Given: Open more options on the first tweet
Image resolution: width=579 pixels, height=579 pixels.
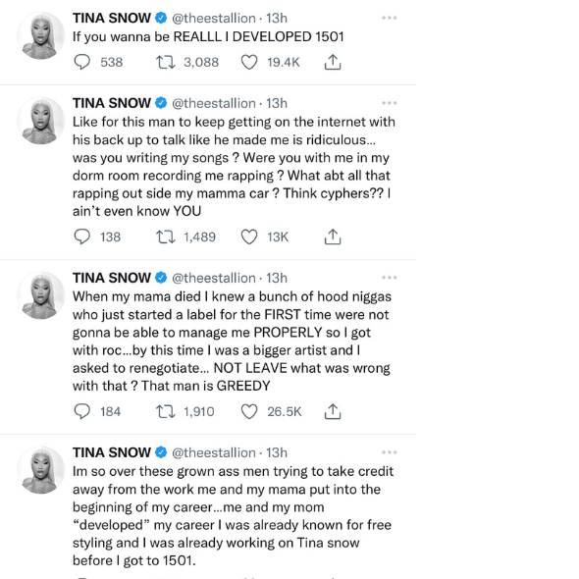Looking at the screenshot, I should 390,18.
